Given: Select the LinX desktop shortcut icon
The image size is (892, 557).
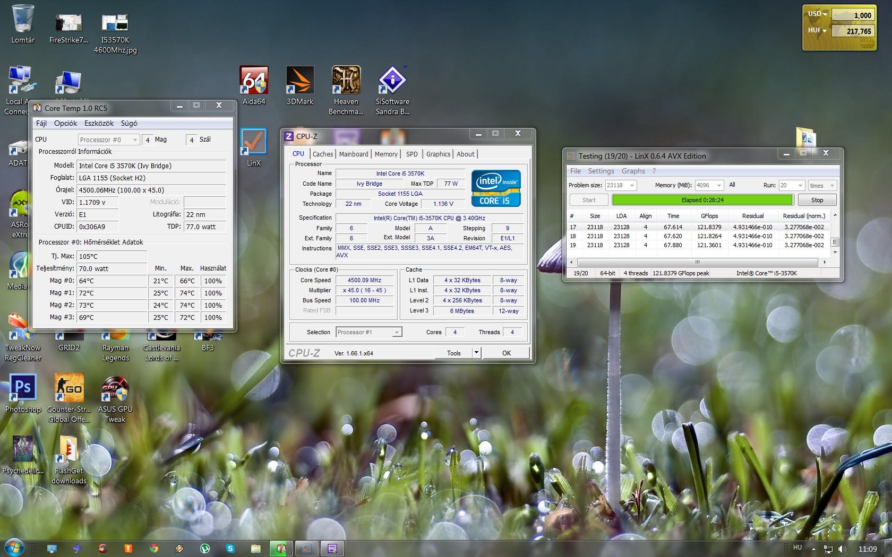Looking at the screenshot, I should (254, 147).
